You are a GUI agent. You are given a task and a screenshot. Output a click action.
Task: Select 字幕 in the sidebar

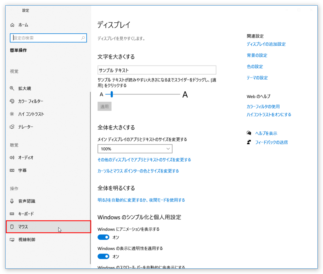point(48,170)
